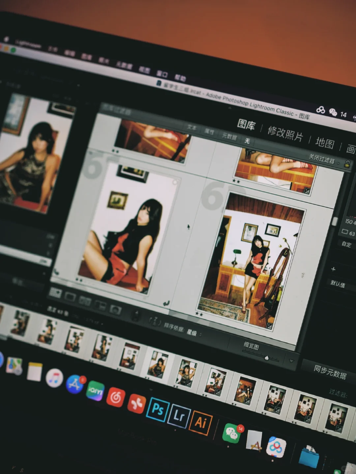This screenshot has width=356, height=474.
Task: Open the 自定 preset dropdown in right panel
Action: [347, 244]
